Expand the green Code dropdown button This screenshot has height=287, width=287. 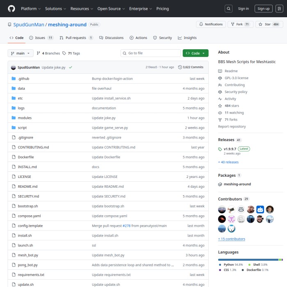tap(195, 53)
